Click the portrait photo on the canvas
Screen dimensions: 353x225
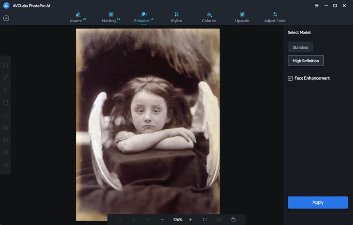point(148,125)
